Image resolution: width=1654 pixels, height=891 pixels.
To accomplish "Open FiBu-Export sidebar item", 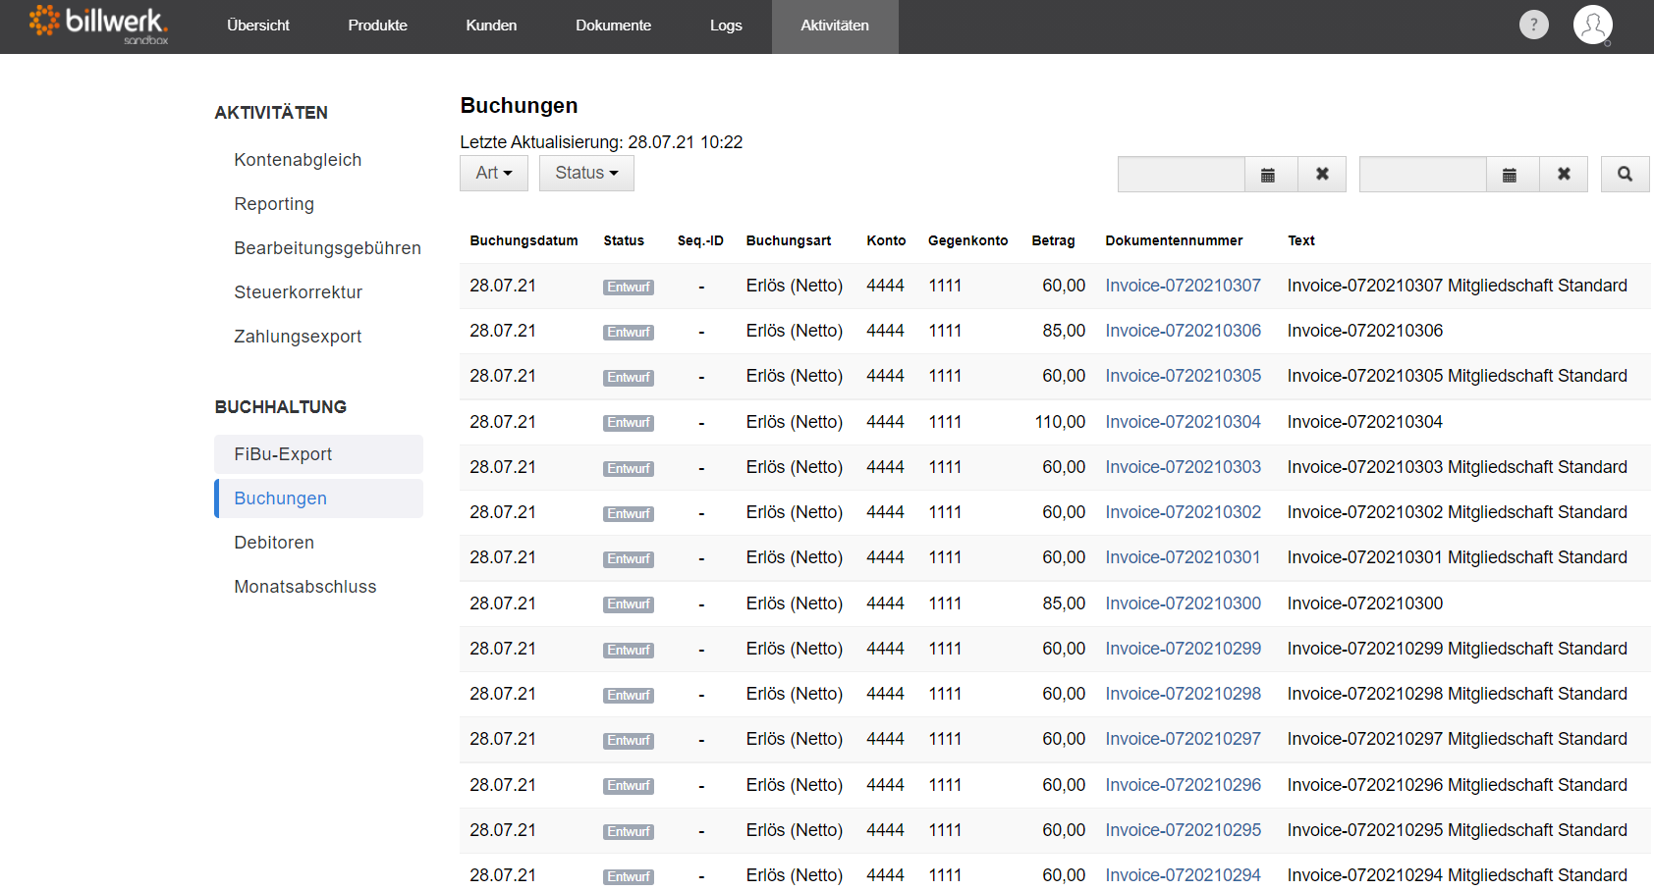I will pyautogui.click(x=318, y=454).
